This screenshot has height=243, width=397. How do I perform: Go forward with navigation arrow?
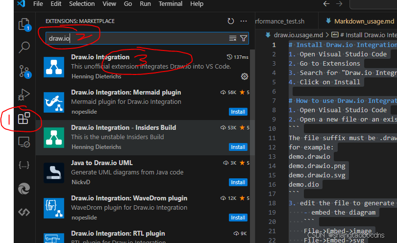click(x=339, y=4)
